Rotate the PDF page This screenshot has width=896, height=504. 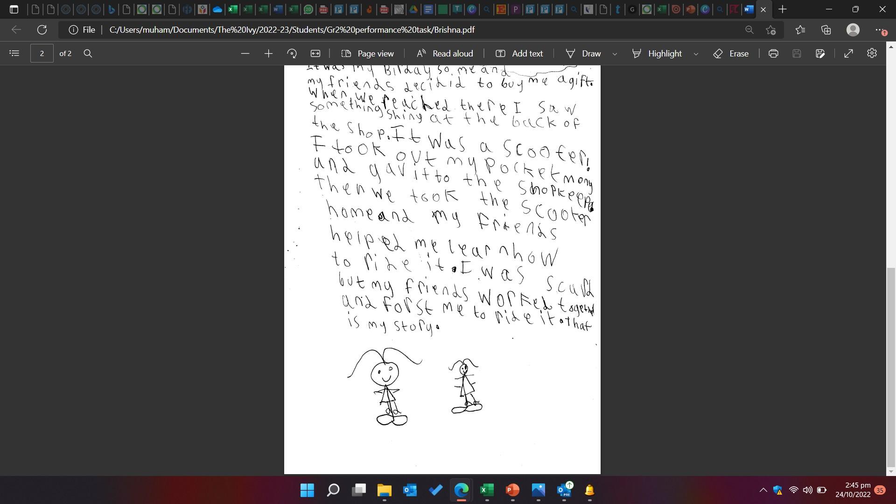(292, 53)
